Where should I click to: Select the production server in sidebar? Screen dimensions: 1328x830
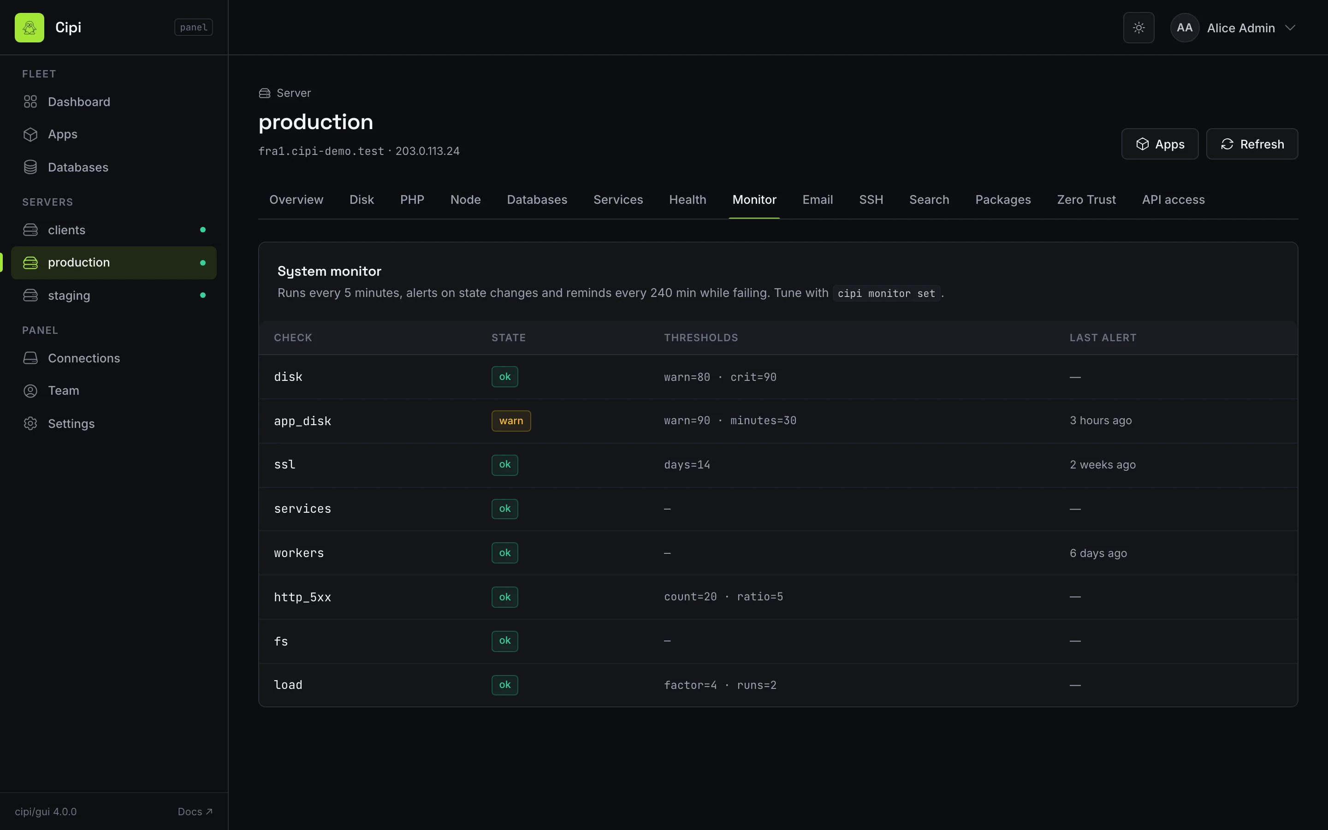click(x=113, y=262)
